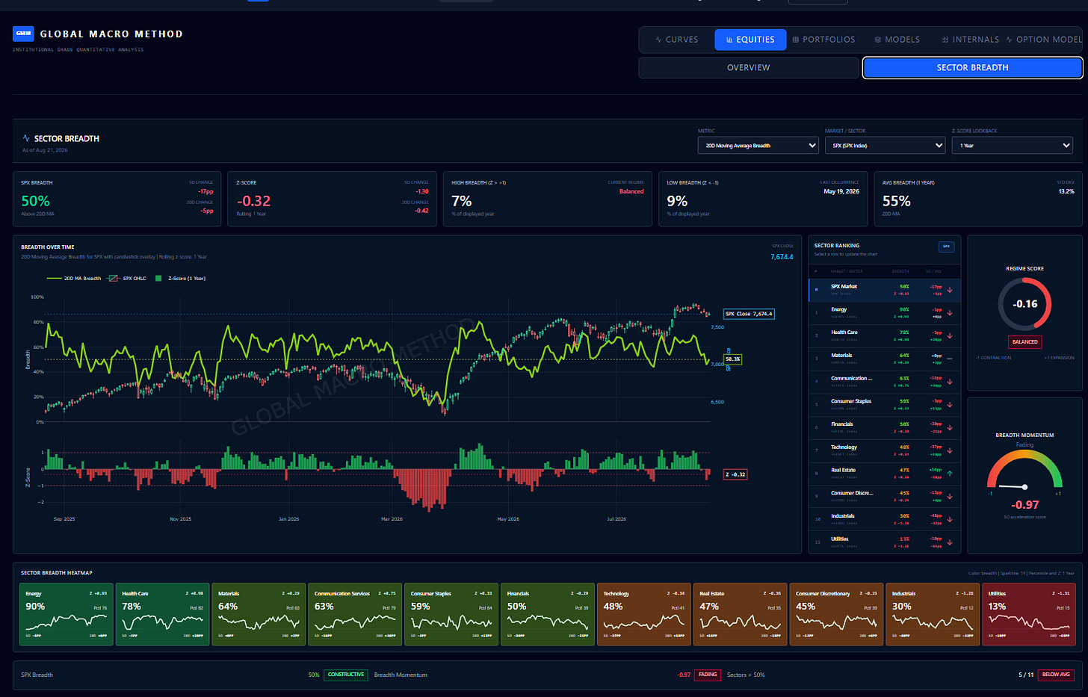1088x697 pixels.
Task: Click the GMM logo icon
Action: 23,34
